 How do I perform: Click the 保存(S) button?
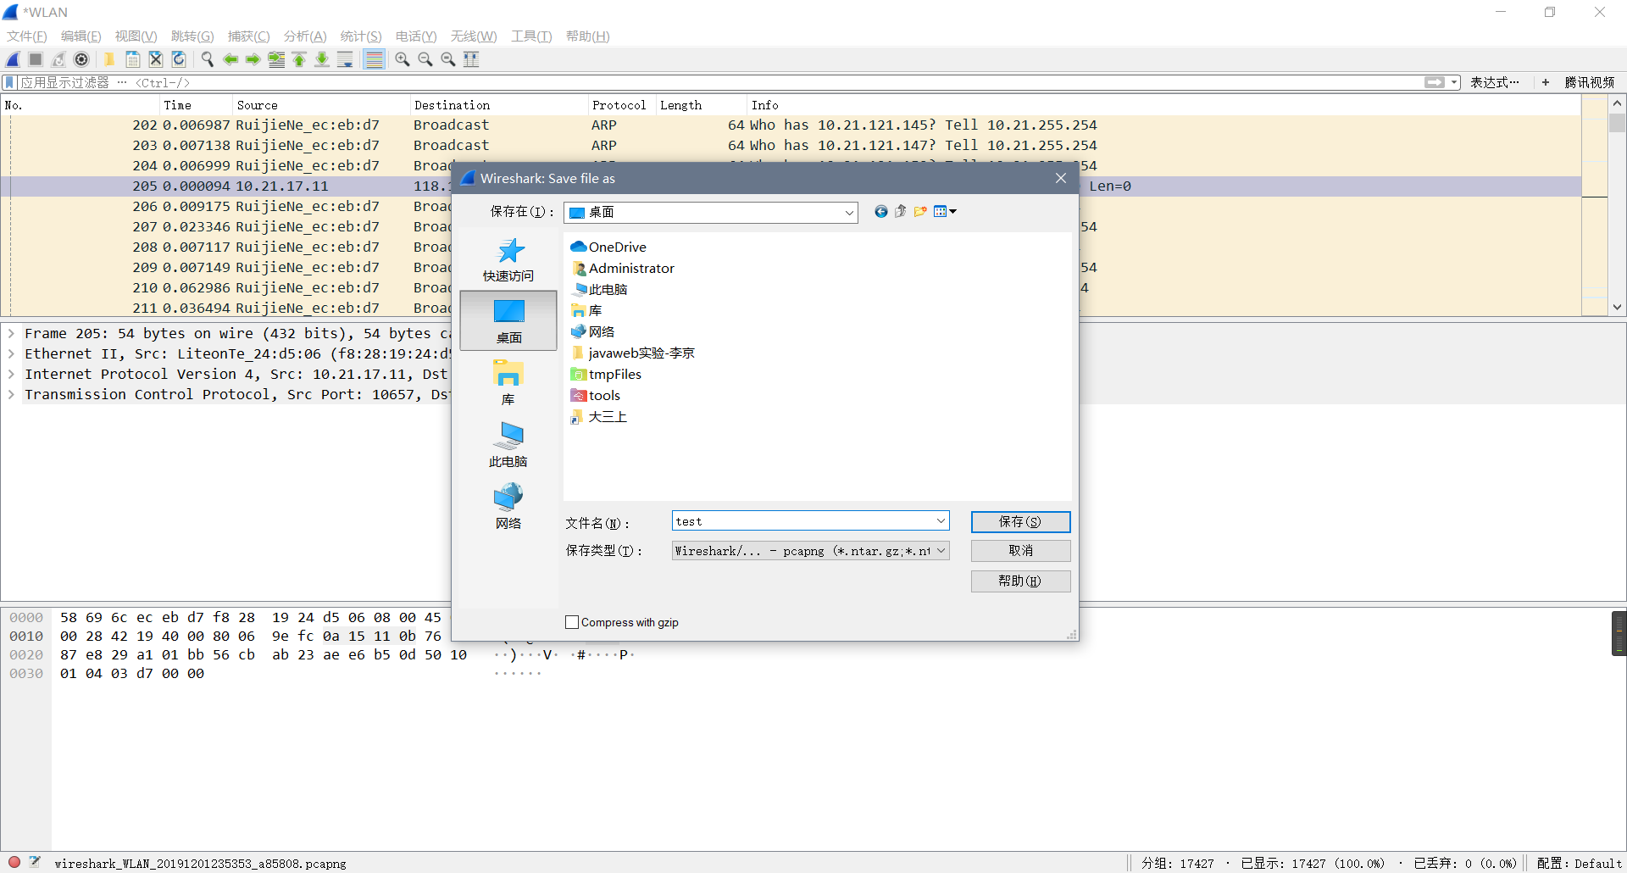pyautogui.click(x=1020, y=521)
